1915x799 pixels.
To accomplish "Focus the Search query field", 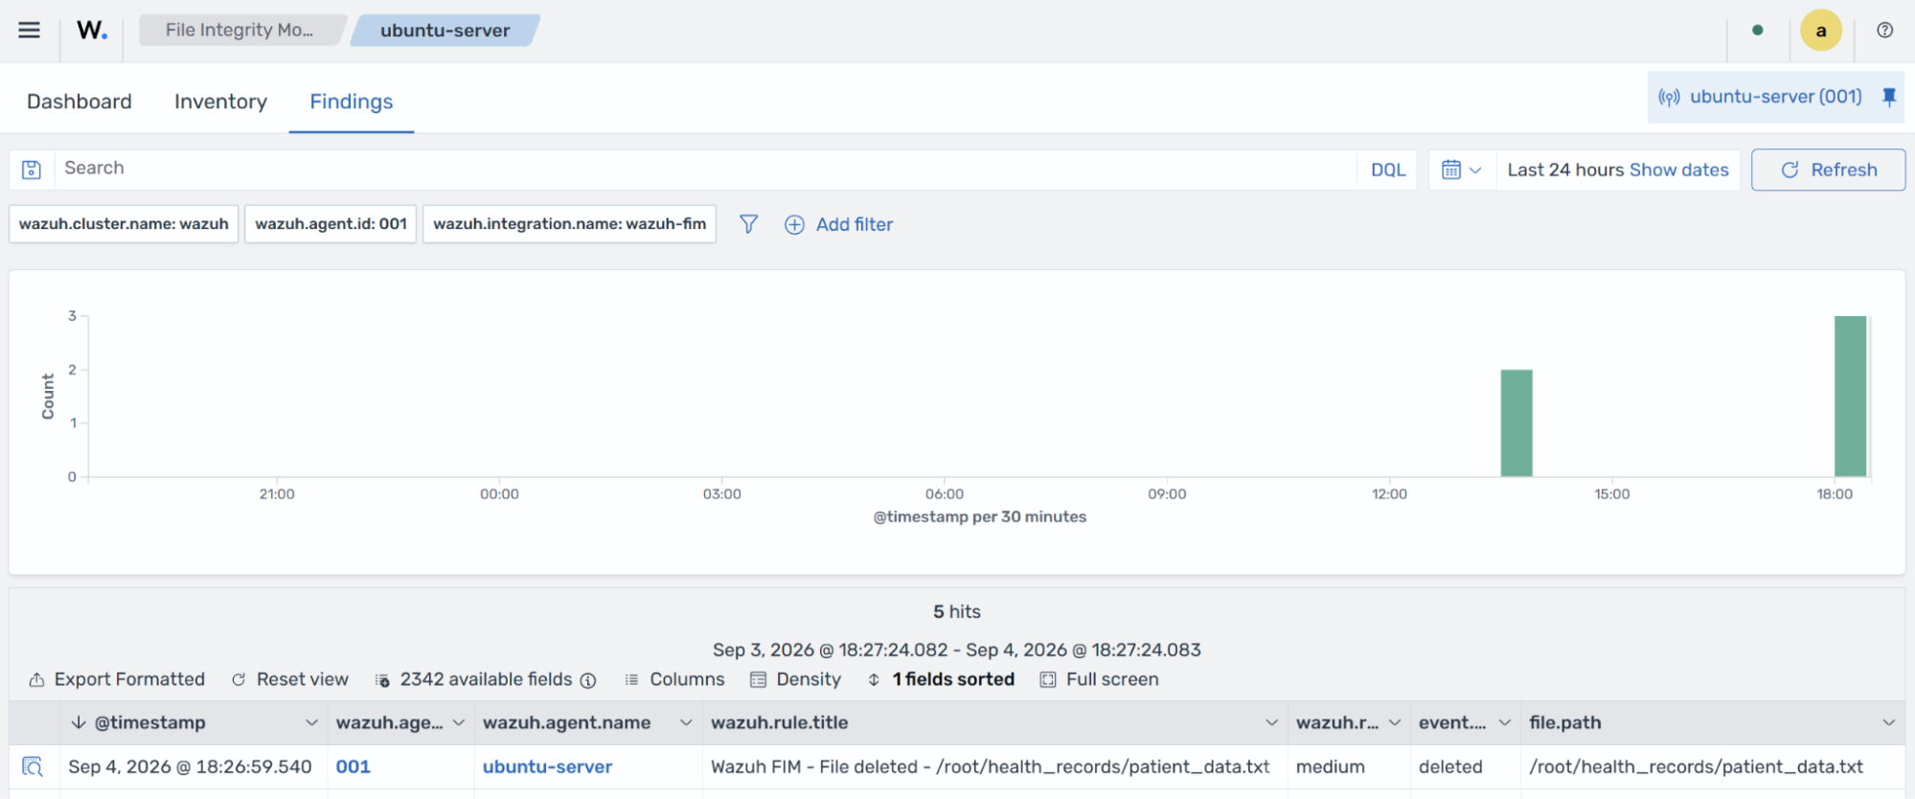I will pos(705,169).
